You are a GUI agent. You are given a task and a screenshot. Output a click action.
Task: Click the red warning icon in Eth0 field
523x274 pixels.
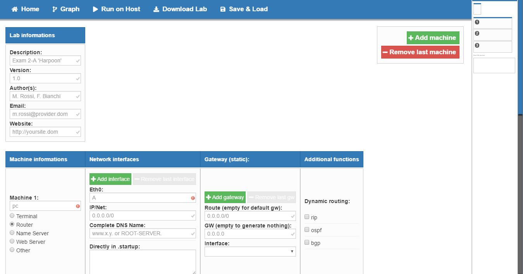pos(193,198)
